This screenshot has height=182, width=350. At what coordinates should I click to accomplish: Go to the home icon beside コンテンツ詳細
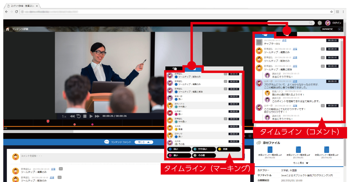click(8, 29)
